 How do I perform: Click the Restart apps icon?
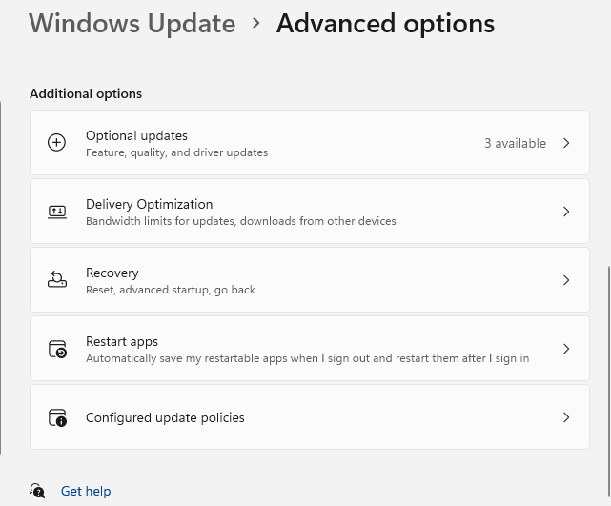[x=57, y=349]
